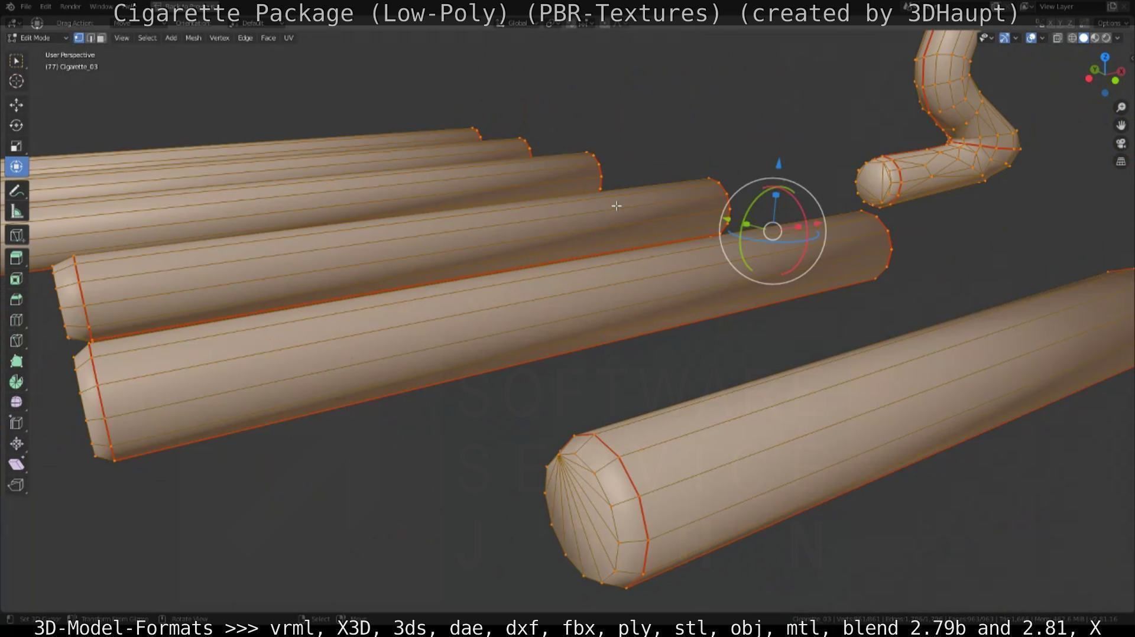
Task: Expand the sidebar with the edge arrow
Action: pyautogui.click(x=1131, y=58)
